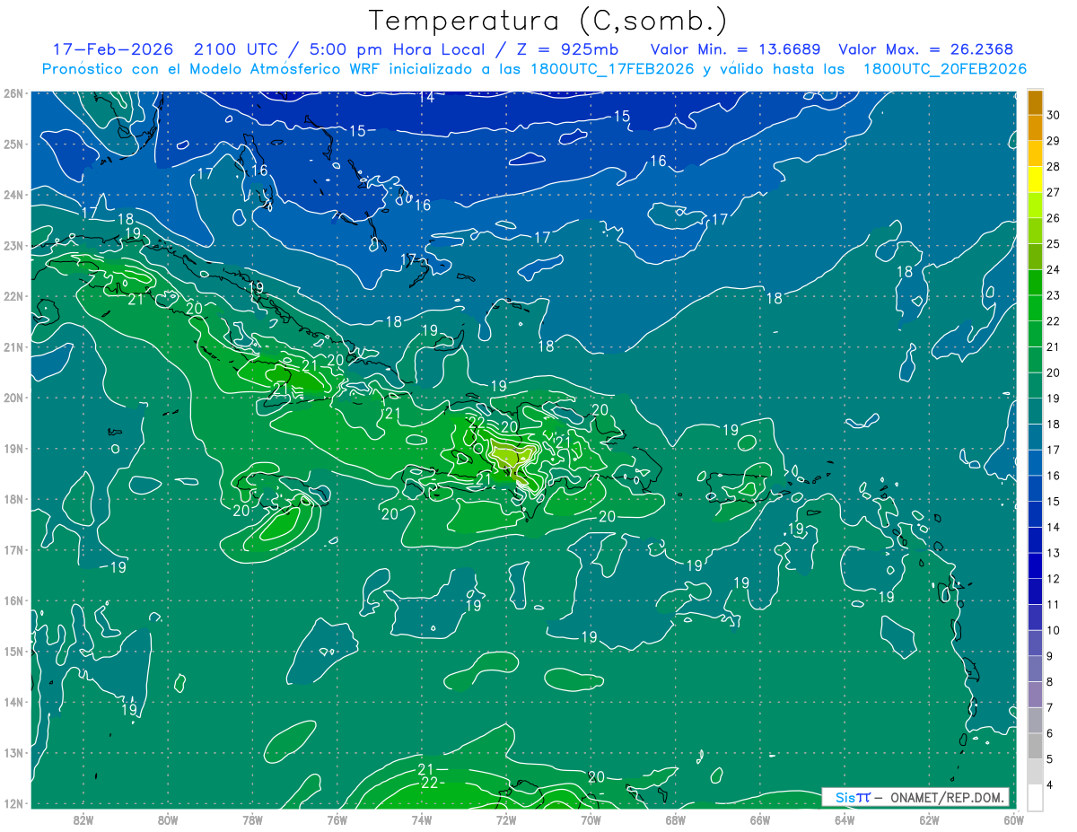Click the "78W" longitude label
The image size is (1077, 832).
(252, 820)
